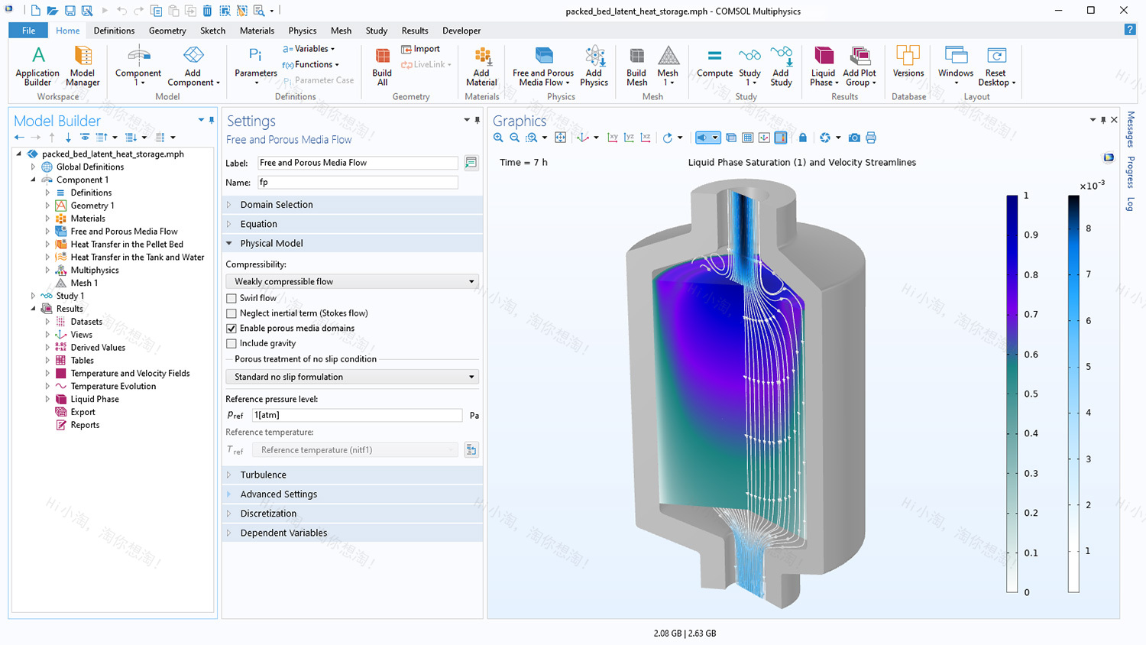Enable the Swirl flow checkbox
This screenshot has height=645, width=1146.
231,298
